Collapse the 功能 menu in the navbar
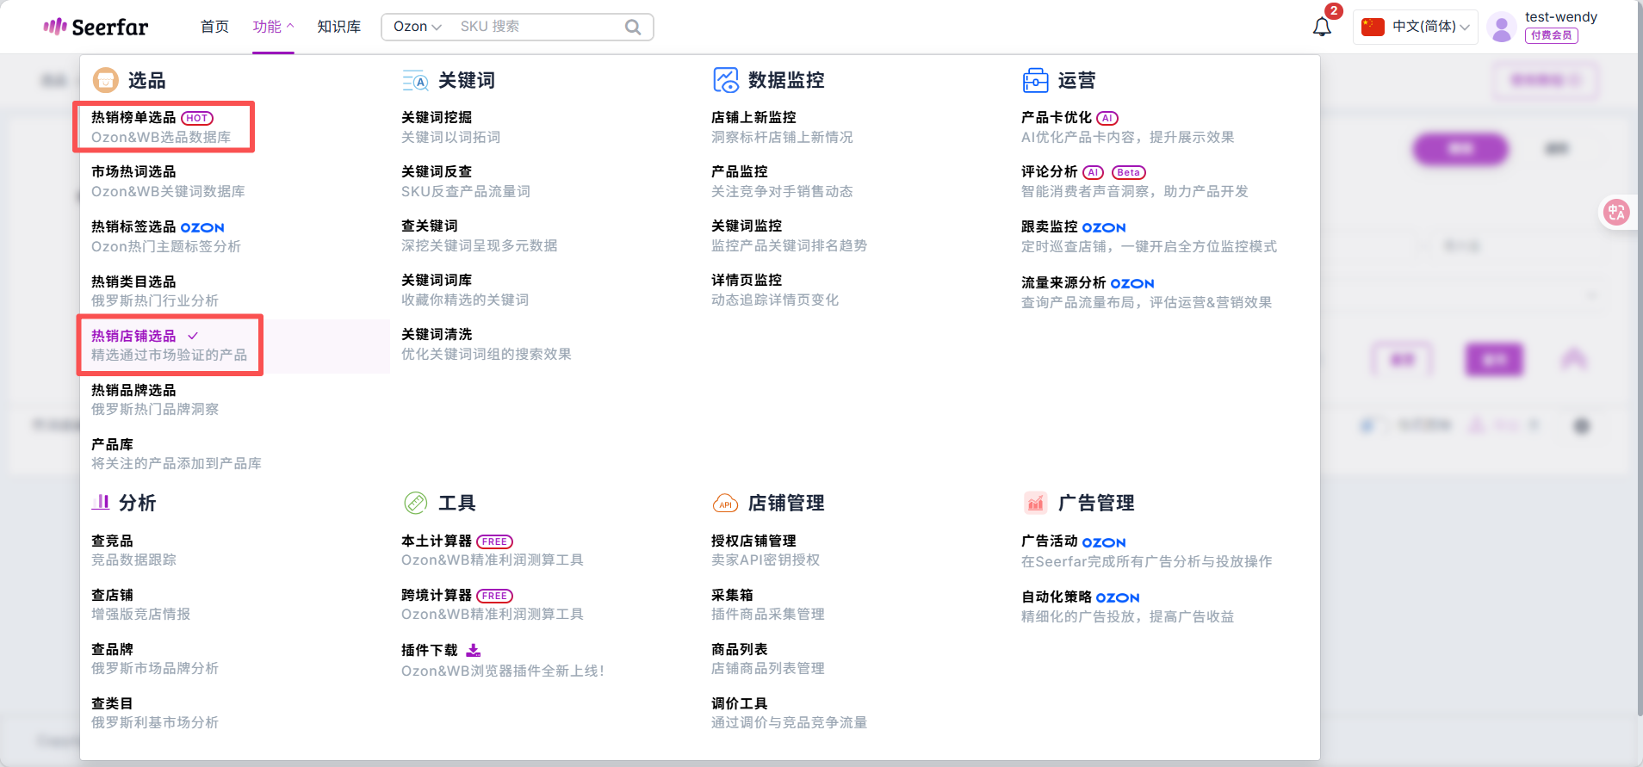Viewport: 1643px width, 767px height. pyautogui.click(x=272, y=27)
